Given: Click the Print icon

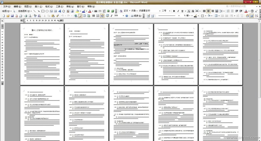Looking at the screenshot, I should coord(26,16).
